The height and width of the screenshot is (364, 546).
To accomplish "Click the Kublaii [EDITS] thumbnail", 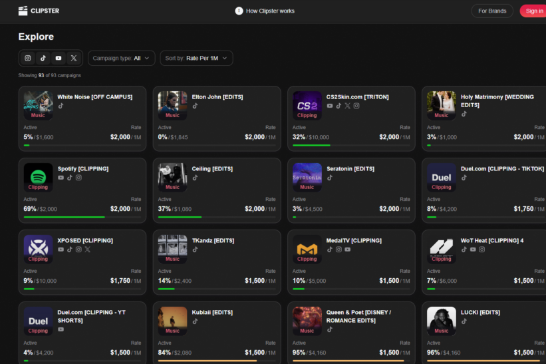I will (x=173, y=321).
